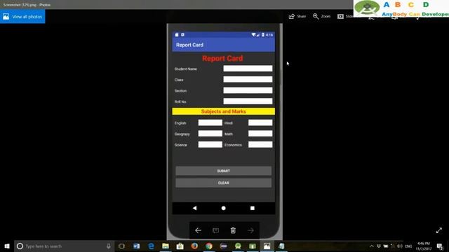Click the 'Subjects and Marks' yellow heading

click(x=223, y=111)
